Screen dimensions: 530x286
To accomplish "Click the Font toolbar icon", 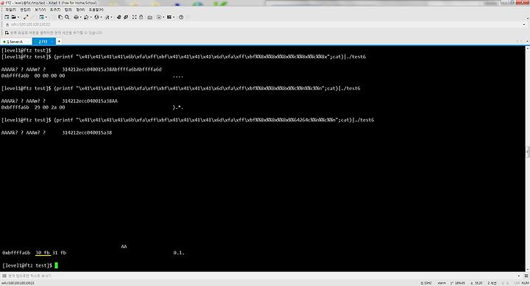I will [x=107, y=17].
